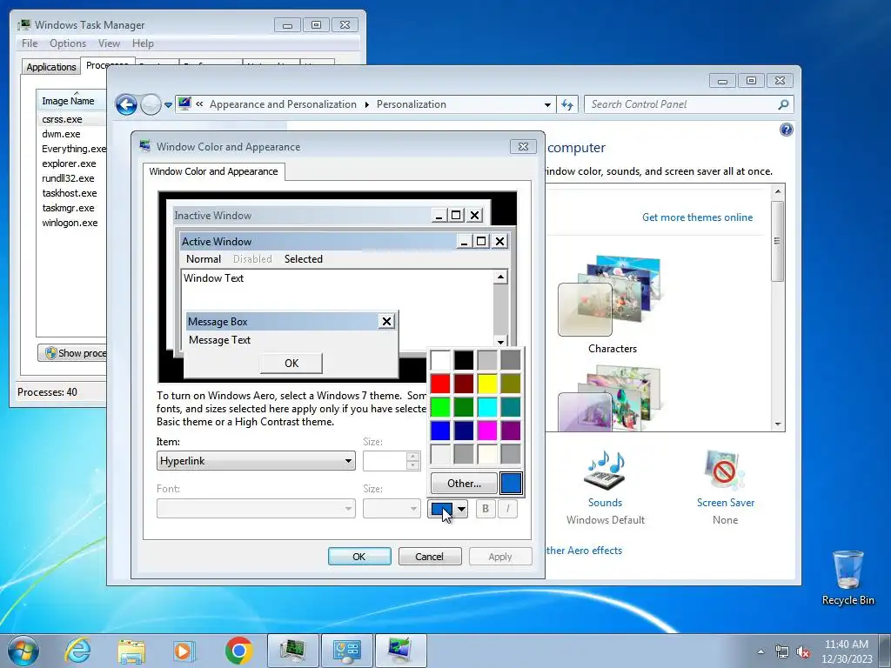Image resolution: width=891 pixels, height=668 pixels.
Task: Expand the address bar history dropdown
Action: (x=547, y=104)
